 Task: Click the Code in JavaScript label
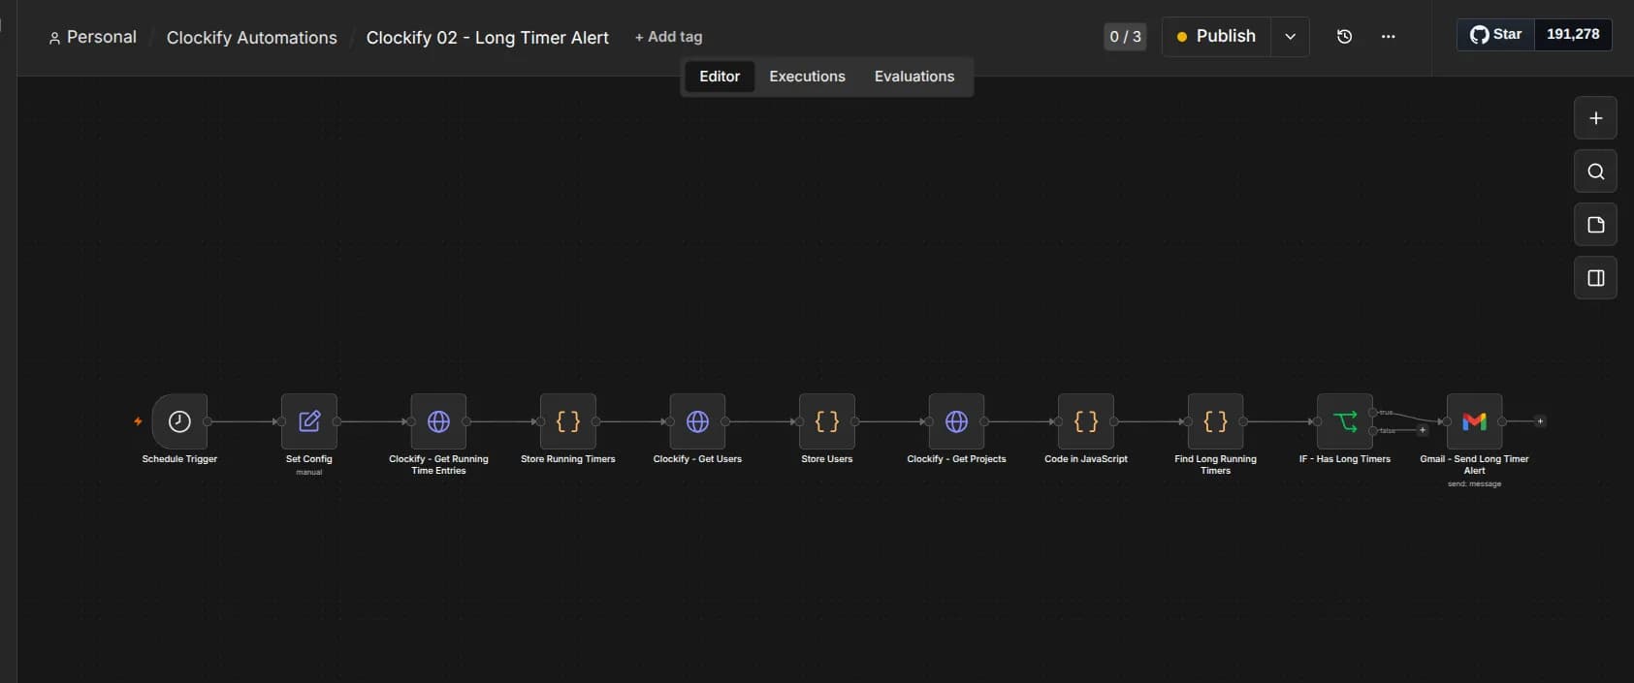click(1086, 459)
